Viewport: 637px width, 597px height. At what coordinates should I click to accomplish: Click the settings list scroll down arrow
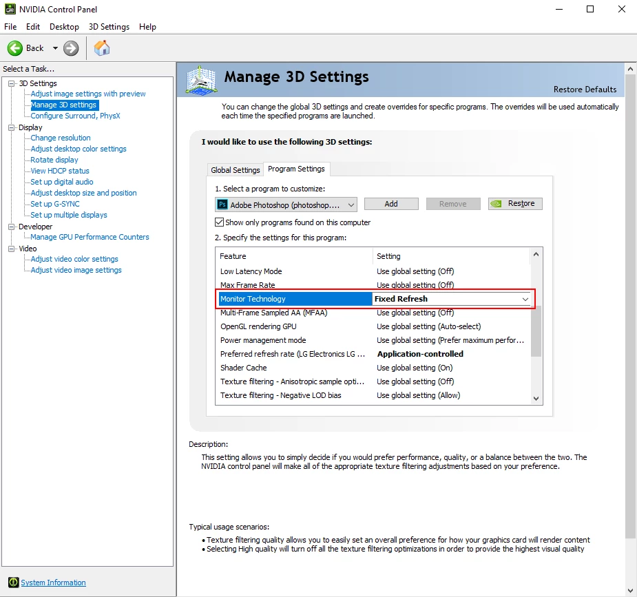(536, 399)
